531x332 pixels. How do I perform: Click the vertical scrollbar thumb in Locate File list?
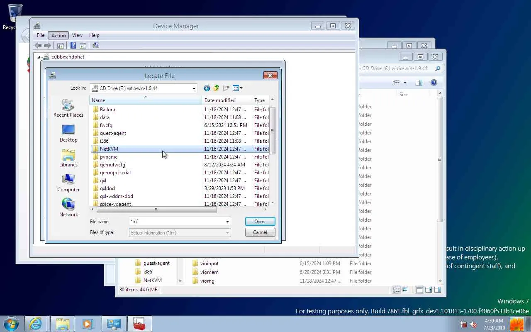272,131
